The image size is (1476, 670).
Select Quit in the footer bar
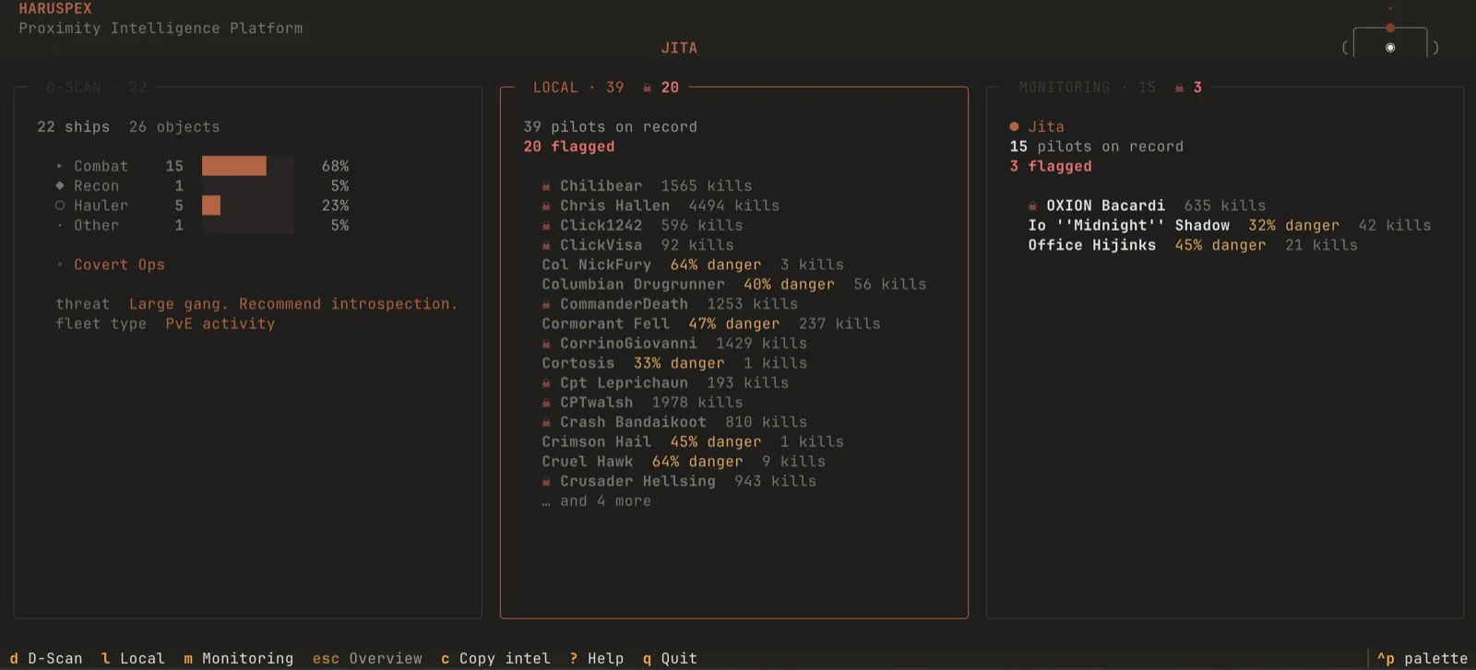pyautogui.click(x=670, y=658)
